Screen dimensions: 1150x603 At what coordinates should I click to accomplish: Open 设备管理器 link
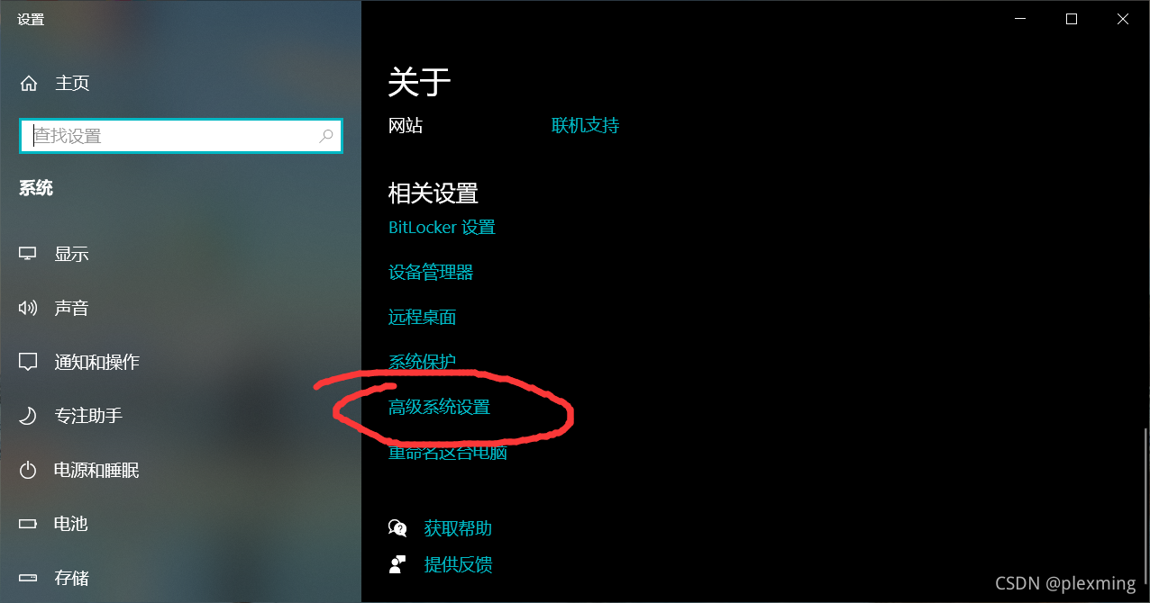(431, 273)
